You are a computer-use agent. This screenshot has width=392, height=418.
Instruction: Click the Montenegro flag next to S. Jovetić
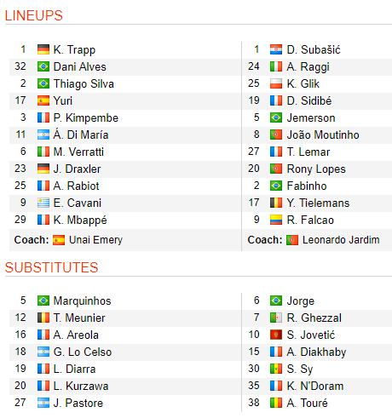(x=276, y=335)
